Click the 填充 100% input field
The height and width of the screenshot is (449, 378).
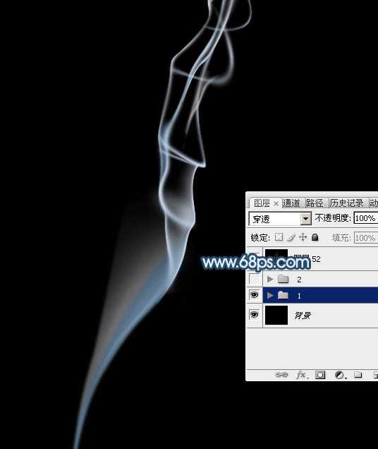(366, 238)
